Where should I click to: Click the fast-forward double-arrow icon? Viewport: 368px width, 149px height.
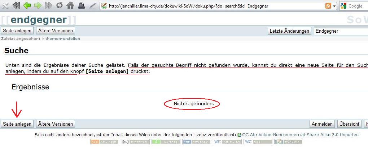(48, 6)
